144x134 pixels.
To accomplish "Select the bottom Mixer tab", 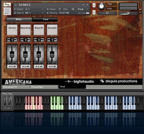I will point(72,87).
